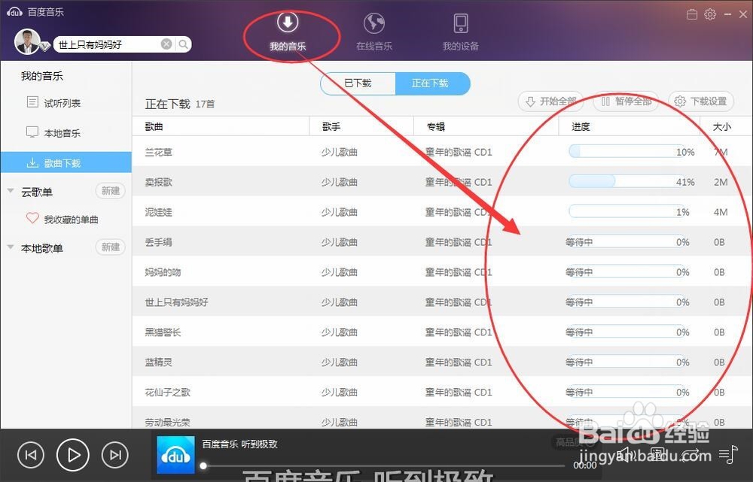This screenshot has height=482, width=753.
Task: Click the search magnifier icon
Action: pos(184,44)
